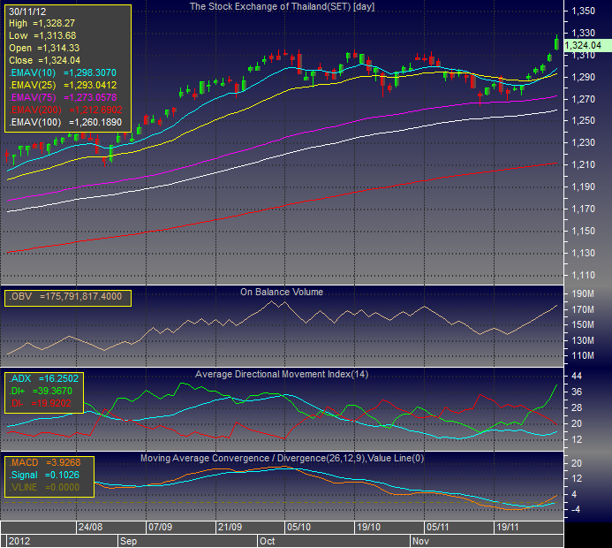This screenshot has width=612, height=548.
Task: Select the 05/10 date marker
Action: [299, 527]
